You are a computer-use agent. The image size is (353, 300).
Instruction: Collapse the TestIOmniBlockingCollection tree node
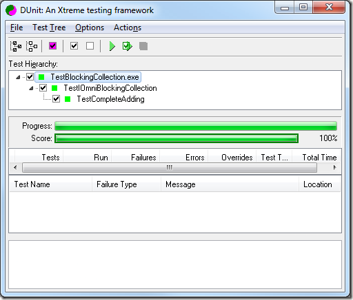click(31, 88)
